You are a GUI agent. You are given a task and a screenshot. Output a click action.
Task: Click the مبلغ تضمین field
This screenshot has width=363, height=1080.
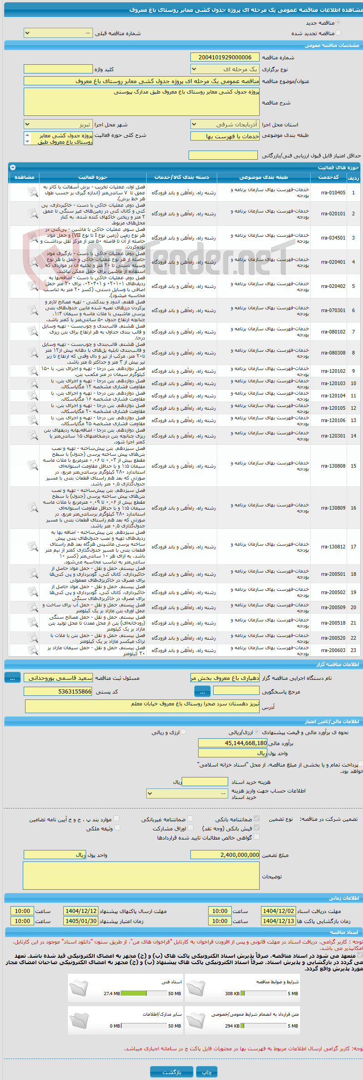[x=225, y=855]
